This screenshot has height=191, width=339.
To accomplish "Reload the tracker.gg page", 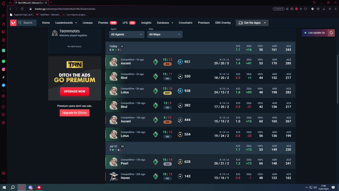I will (22, 9).
